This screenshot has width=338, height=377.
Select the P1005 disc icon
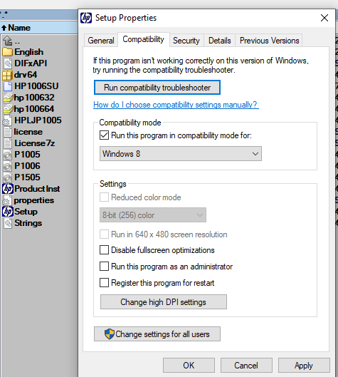click(x=8, y=155)
